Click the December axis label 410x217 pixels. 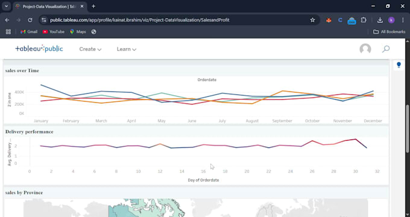click(x=373, y=121)
